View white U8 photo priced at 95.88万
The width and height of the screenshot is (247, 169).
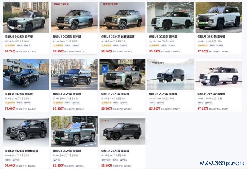(x=171, y=17)
